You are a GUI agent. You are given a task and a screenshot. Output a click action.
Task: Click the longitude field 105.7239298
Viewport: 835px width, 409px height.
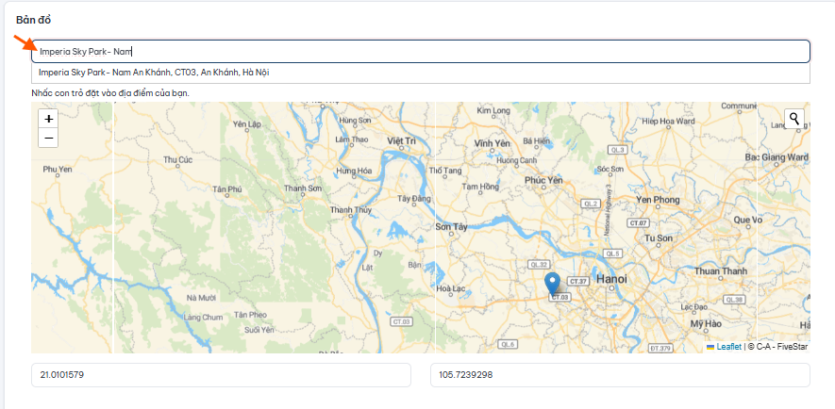(x=620, y=375)
